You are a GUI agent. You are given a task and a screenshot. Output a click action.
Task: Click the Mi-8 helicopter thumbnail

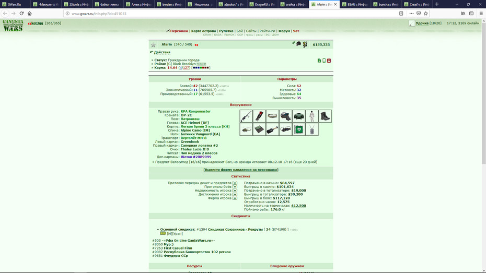point(246,129)
